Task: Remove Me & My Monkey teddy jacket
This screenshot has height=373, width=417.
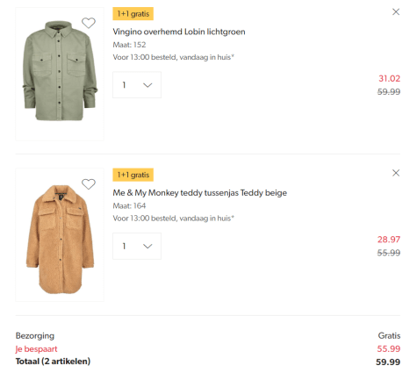Action: (396, 173)
